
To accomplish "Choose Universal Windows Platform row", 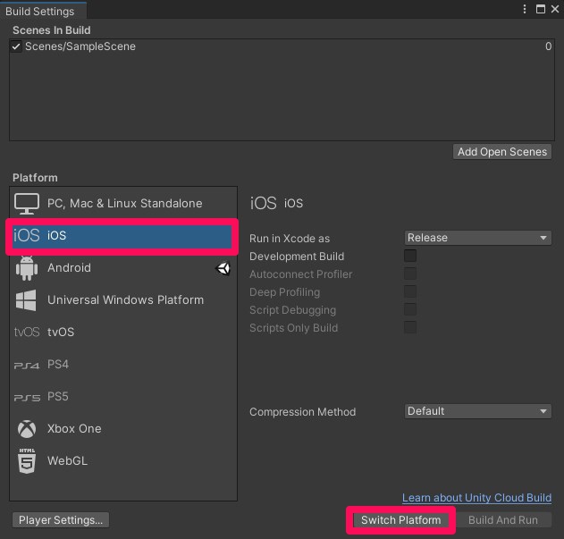I will click(x=123, y=300).
